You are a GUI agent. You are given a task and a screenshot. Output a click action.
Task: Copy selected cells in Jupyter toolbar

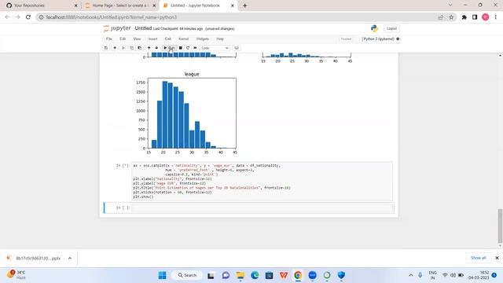tap(131, 48)
